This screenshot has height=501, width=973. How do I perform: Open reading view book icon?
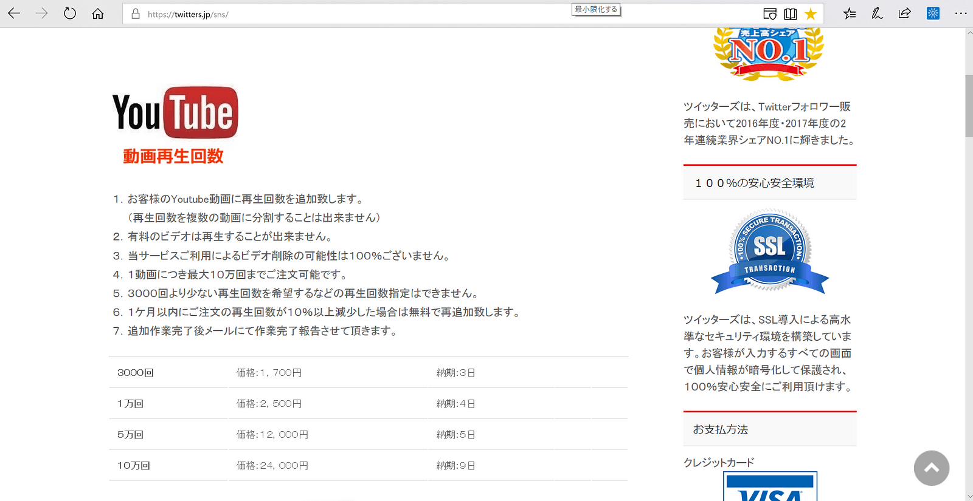tap(790, 14)
